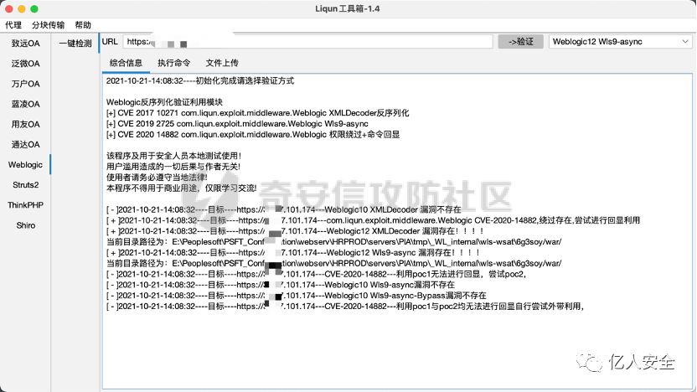Select 蓝凌OA in the sidebar
This screenshot has height=392, width=697.
tap(25, 104)
